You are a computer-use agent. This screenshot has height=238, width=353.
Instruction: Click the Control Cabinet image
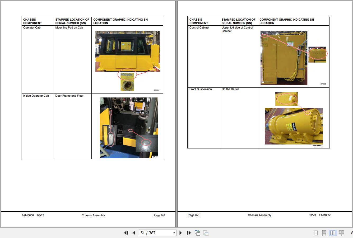coord(284,58)
